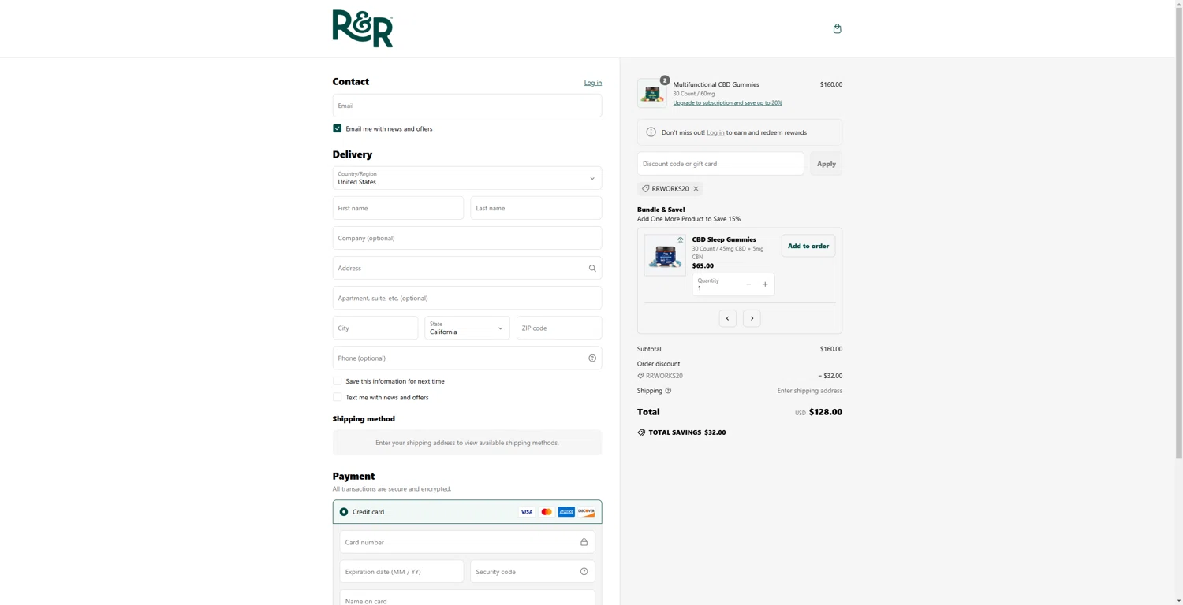Click the RRWORKS20 tag icon in the order discount row
Viewport: 1183px width, 605px height.
coord(640,376)
